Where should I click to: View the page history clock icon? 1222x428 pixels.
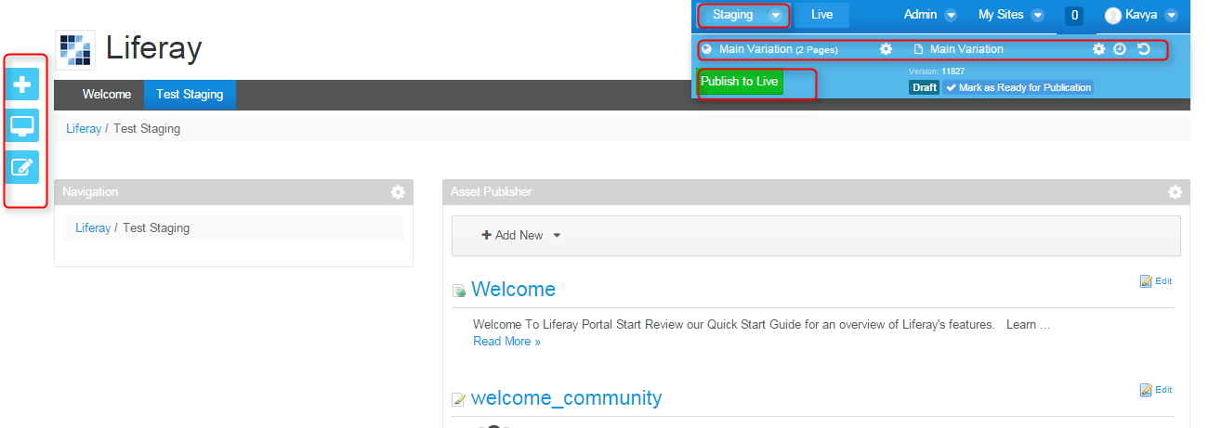1120,49
